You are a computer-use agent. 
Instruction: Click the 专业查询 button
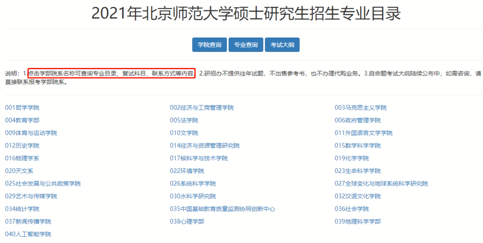tap(246, 45)
